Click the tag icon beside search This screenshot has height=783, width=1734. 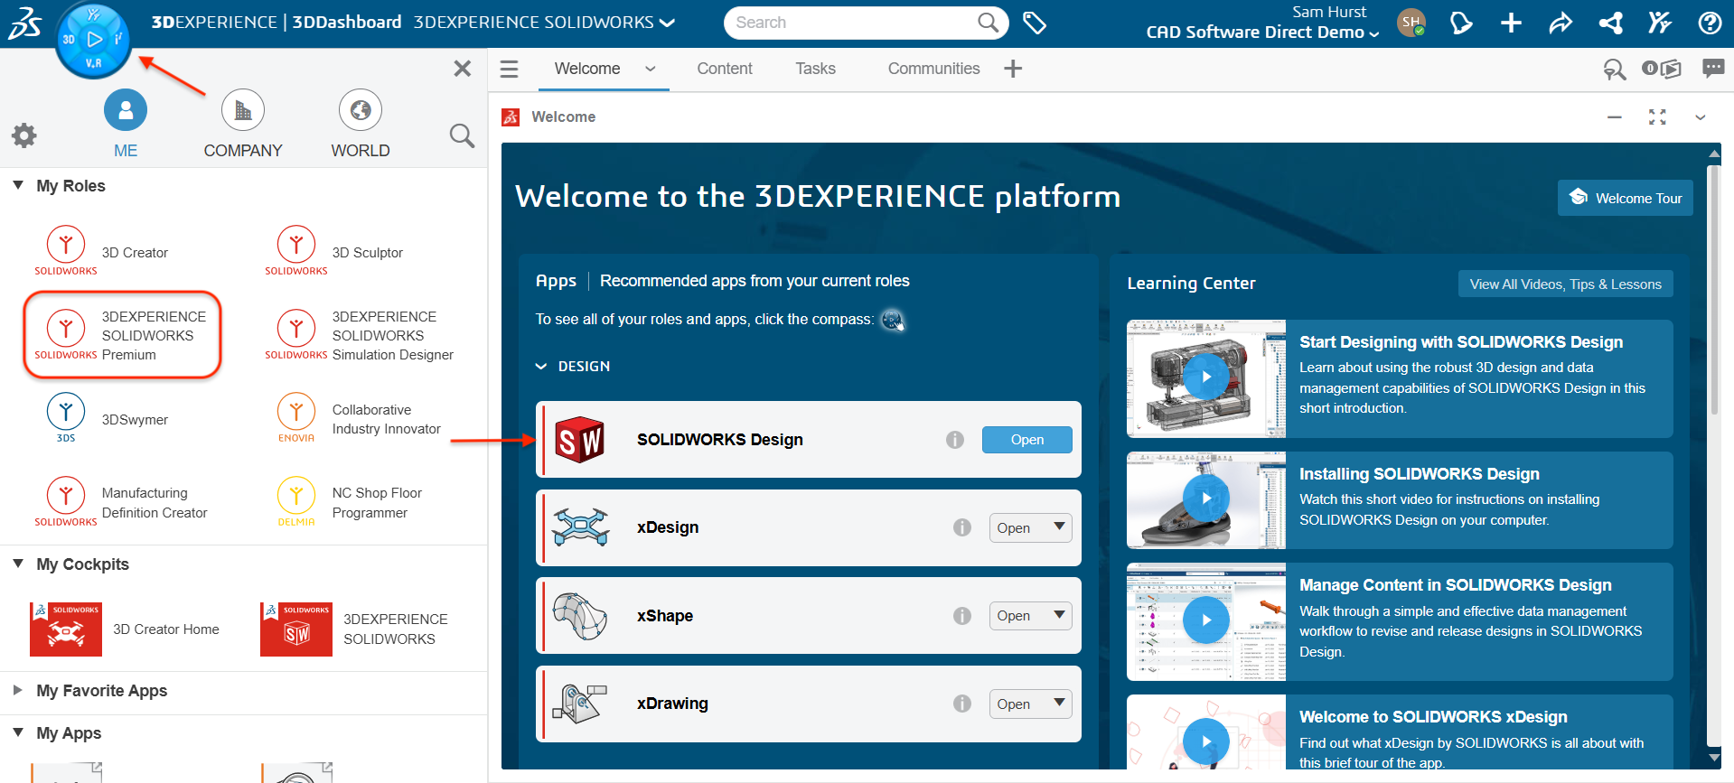pyautogui.click(x=1035, y=23)
